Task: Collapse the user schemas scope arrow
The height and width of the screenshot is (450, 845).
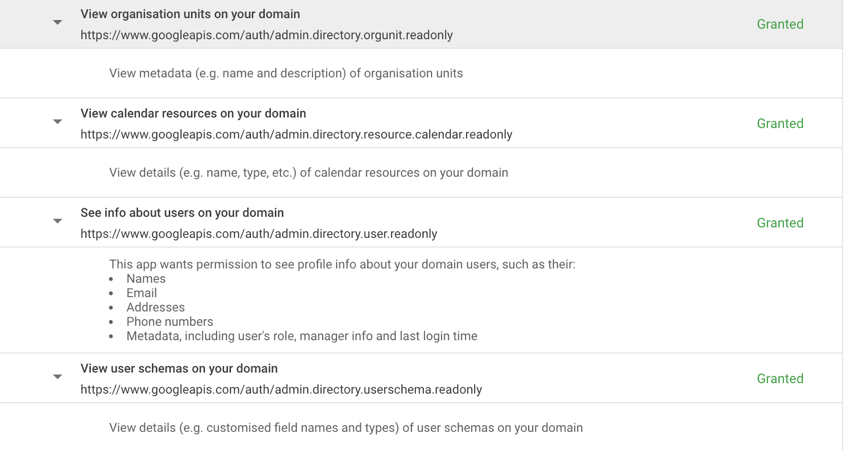Action: click(58, 377)
